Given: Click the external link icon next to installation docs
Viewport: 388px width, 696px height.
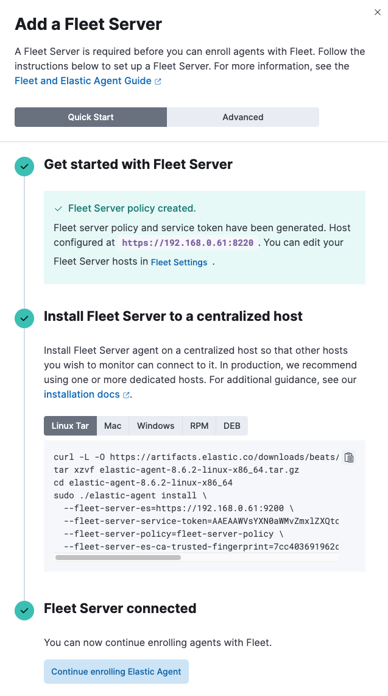Looking at the screenshot, I should pos(126,395).
